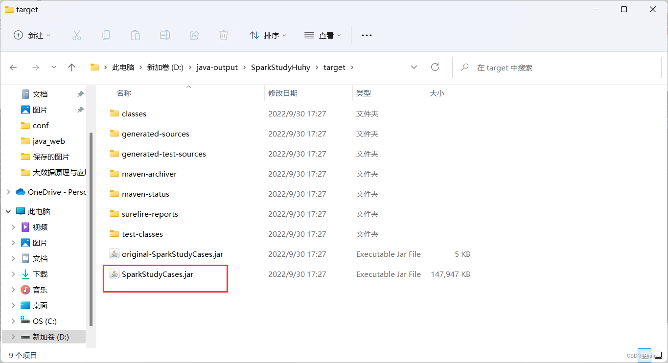Select java_web folder in sidebar
Viewport: 668px width, 363px height.
coord(48,141)
